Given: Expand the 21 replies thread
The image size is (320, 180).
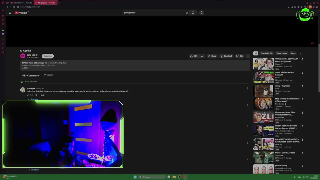Looking at the screenshot, I should tap(33, 170).
